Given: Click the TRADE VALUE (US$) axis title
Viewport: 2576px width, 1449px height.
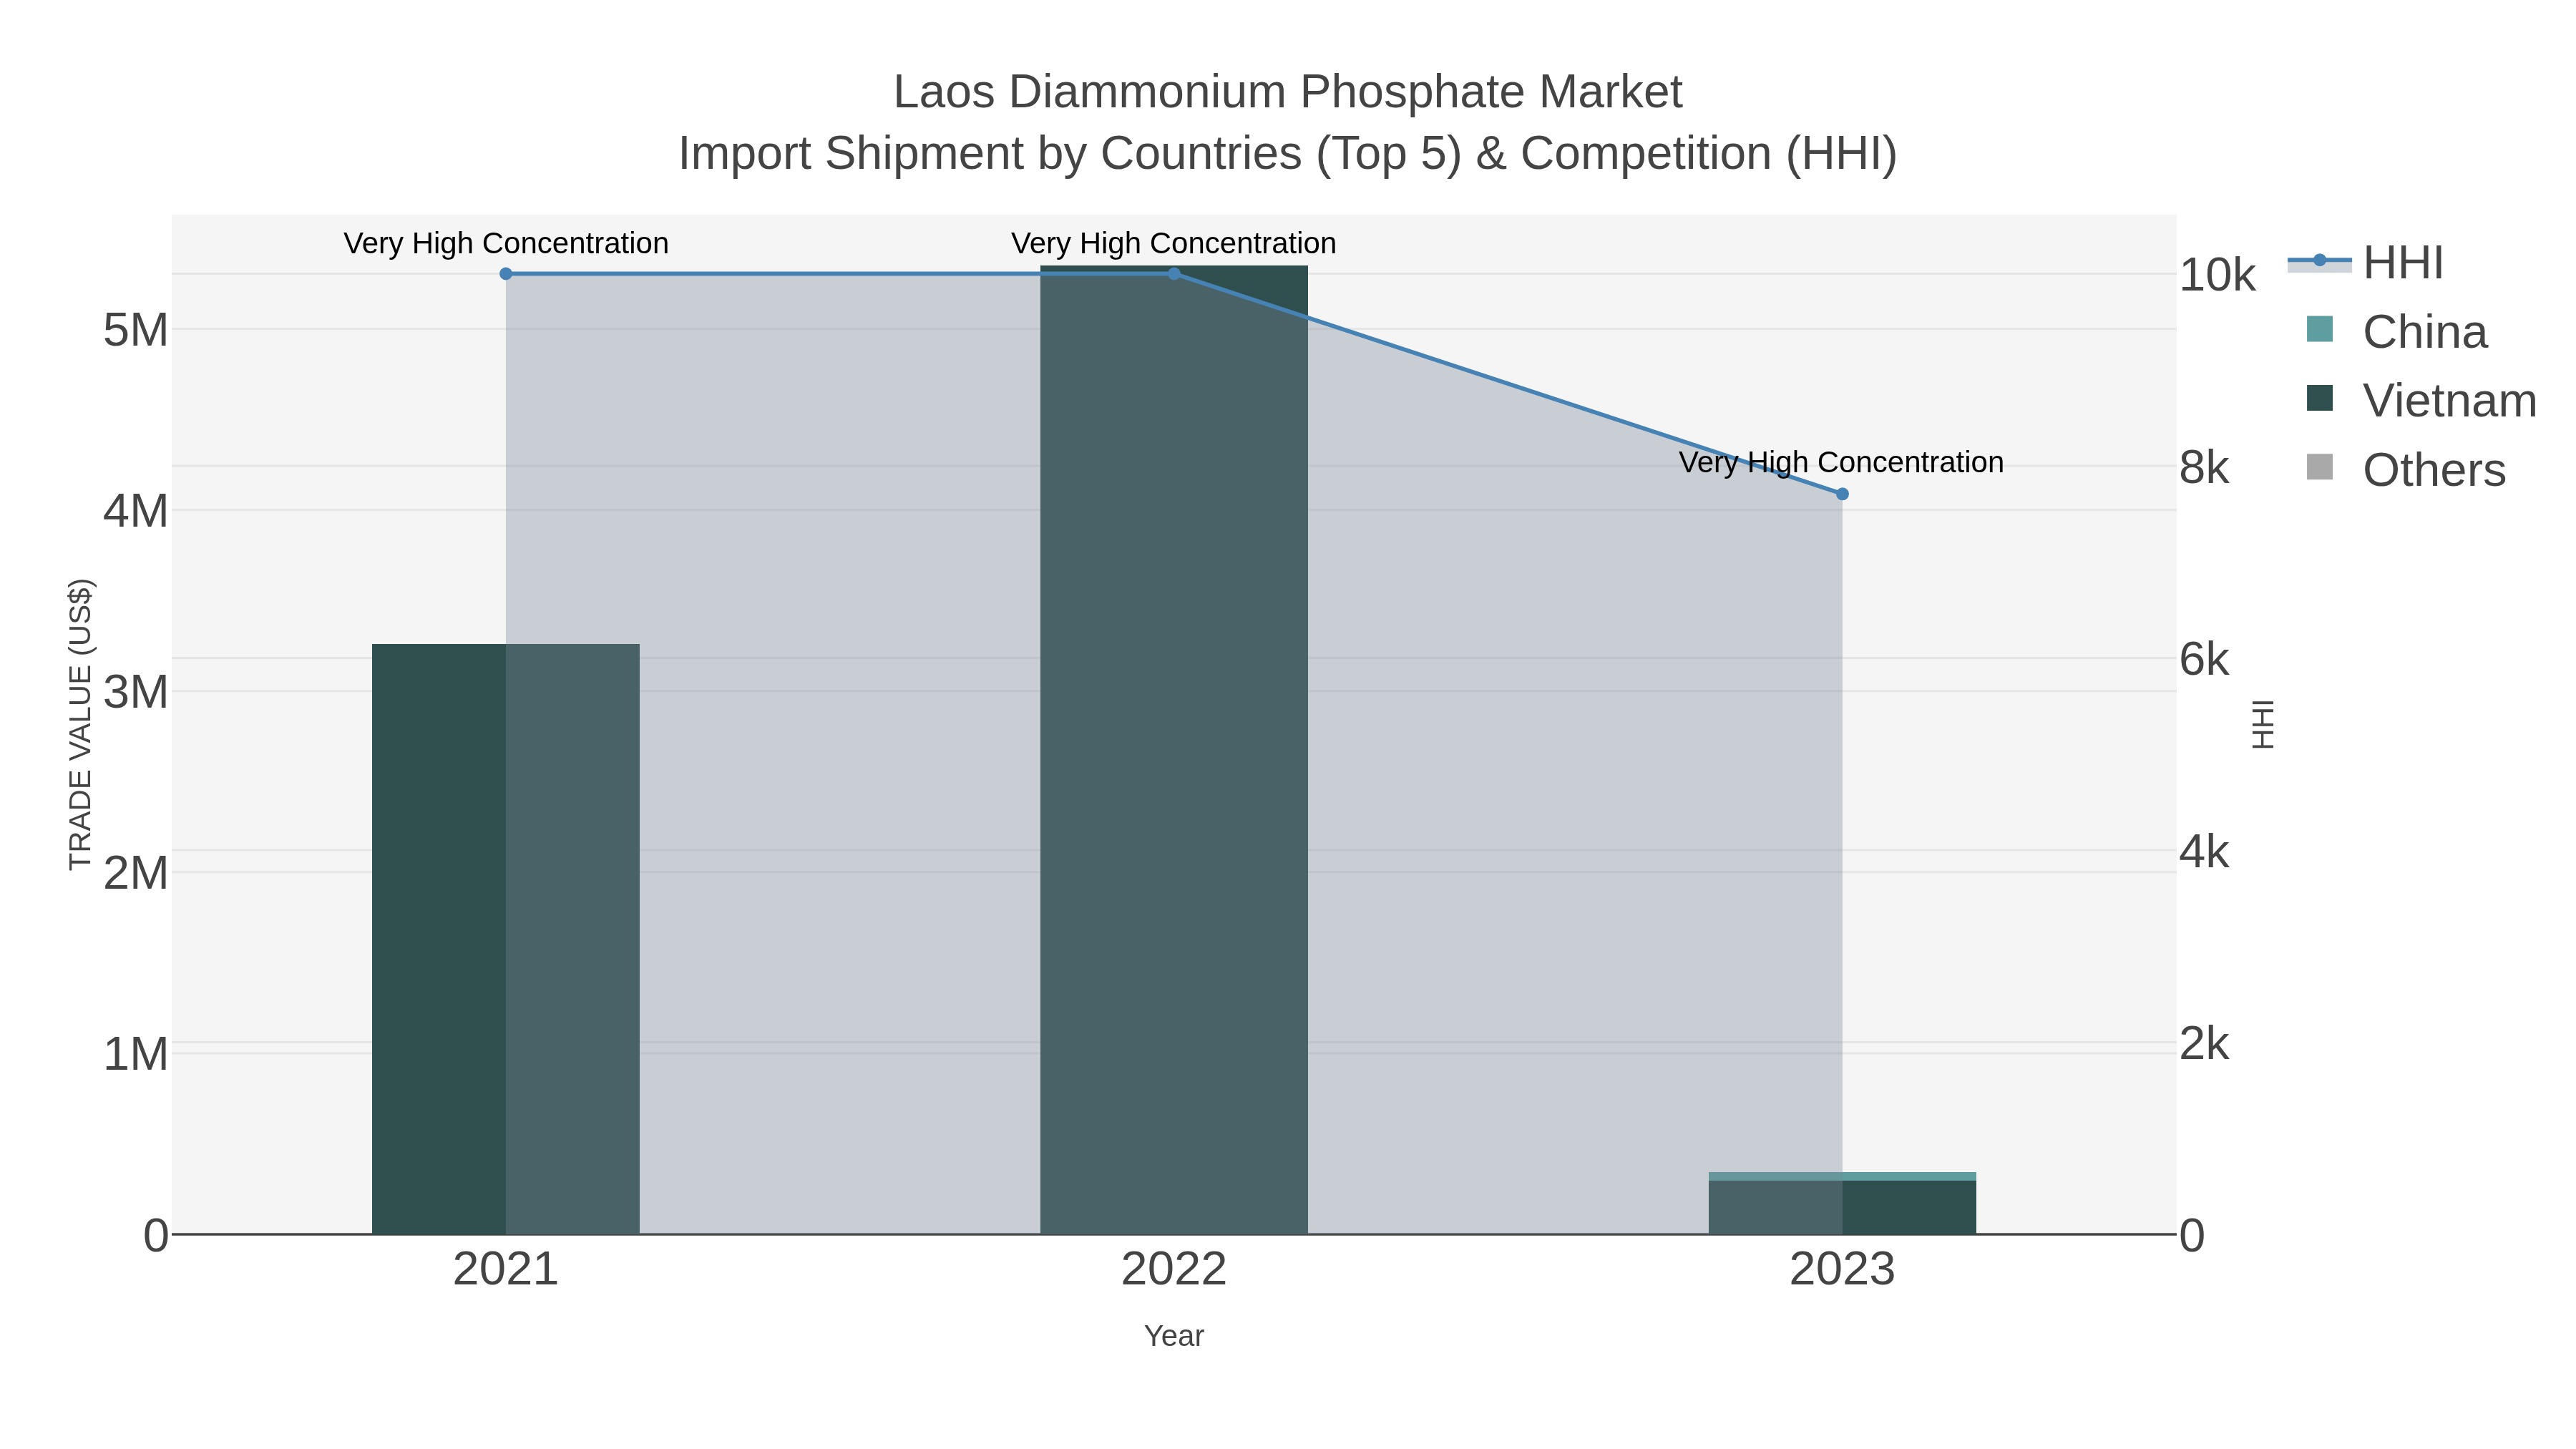Looking at the screenshot, I should 80,724.
